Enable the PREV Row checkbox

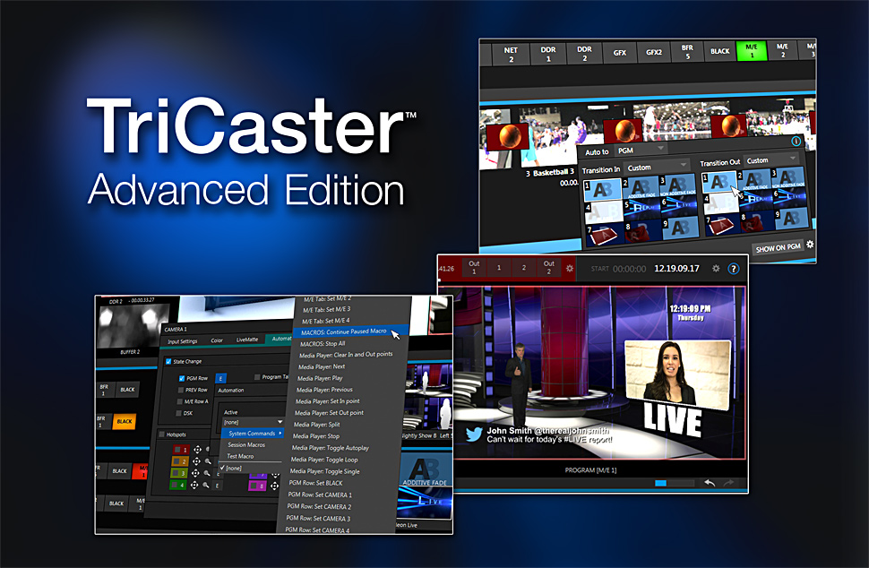click(180, 390)
